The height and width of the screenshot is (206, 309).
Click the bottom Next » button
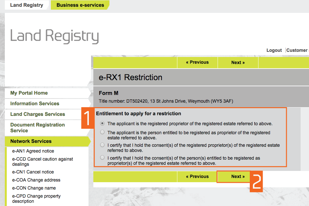click(238, 176)
